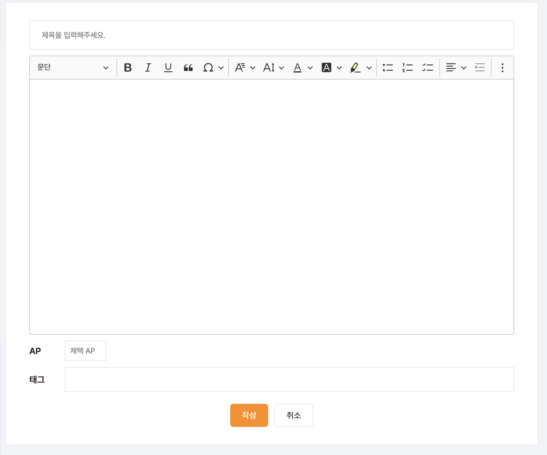This screenshot has width=547, height=455.
Task: Open the yellow highlighter marker options
Action: (360, 68)
